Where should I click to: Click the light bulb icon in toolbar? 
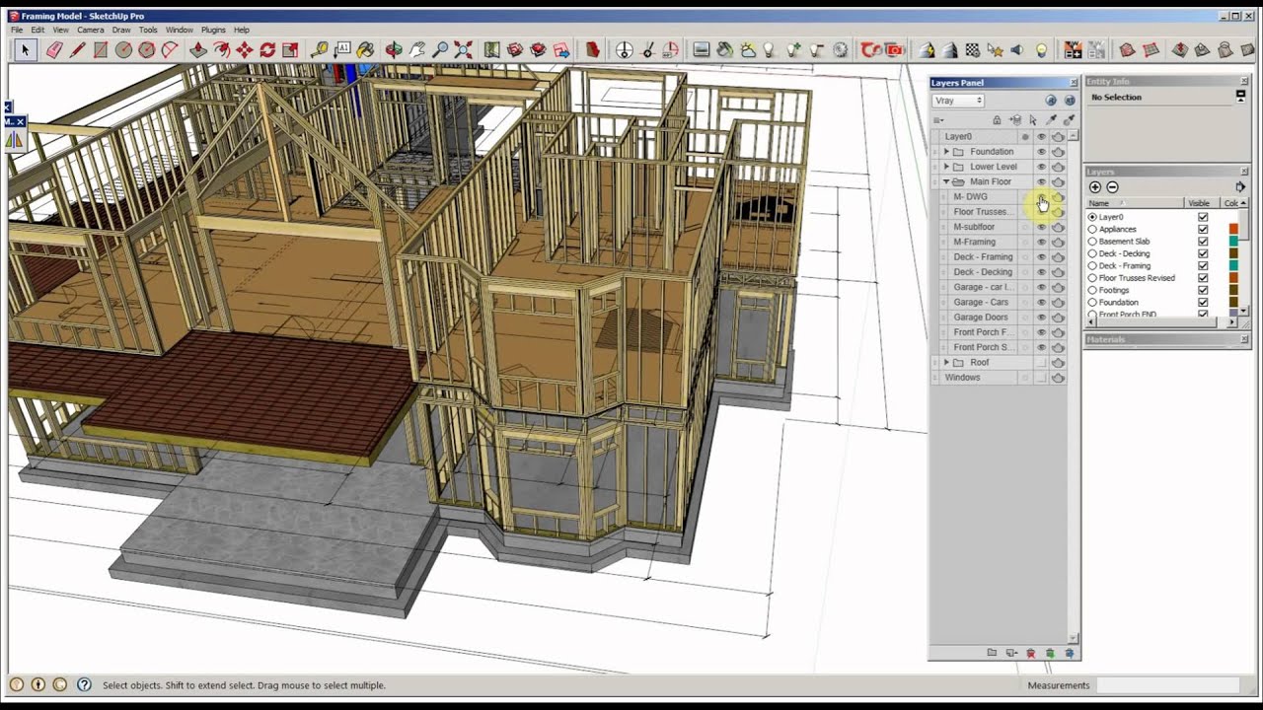pos(1041,50)
